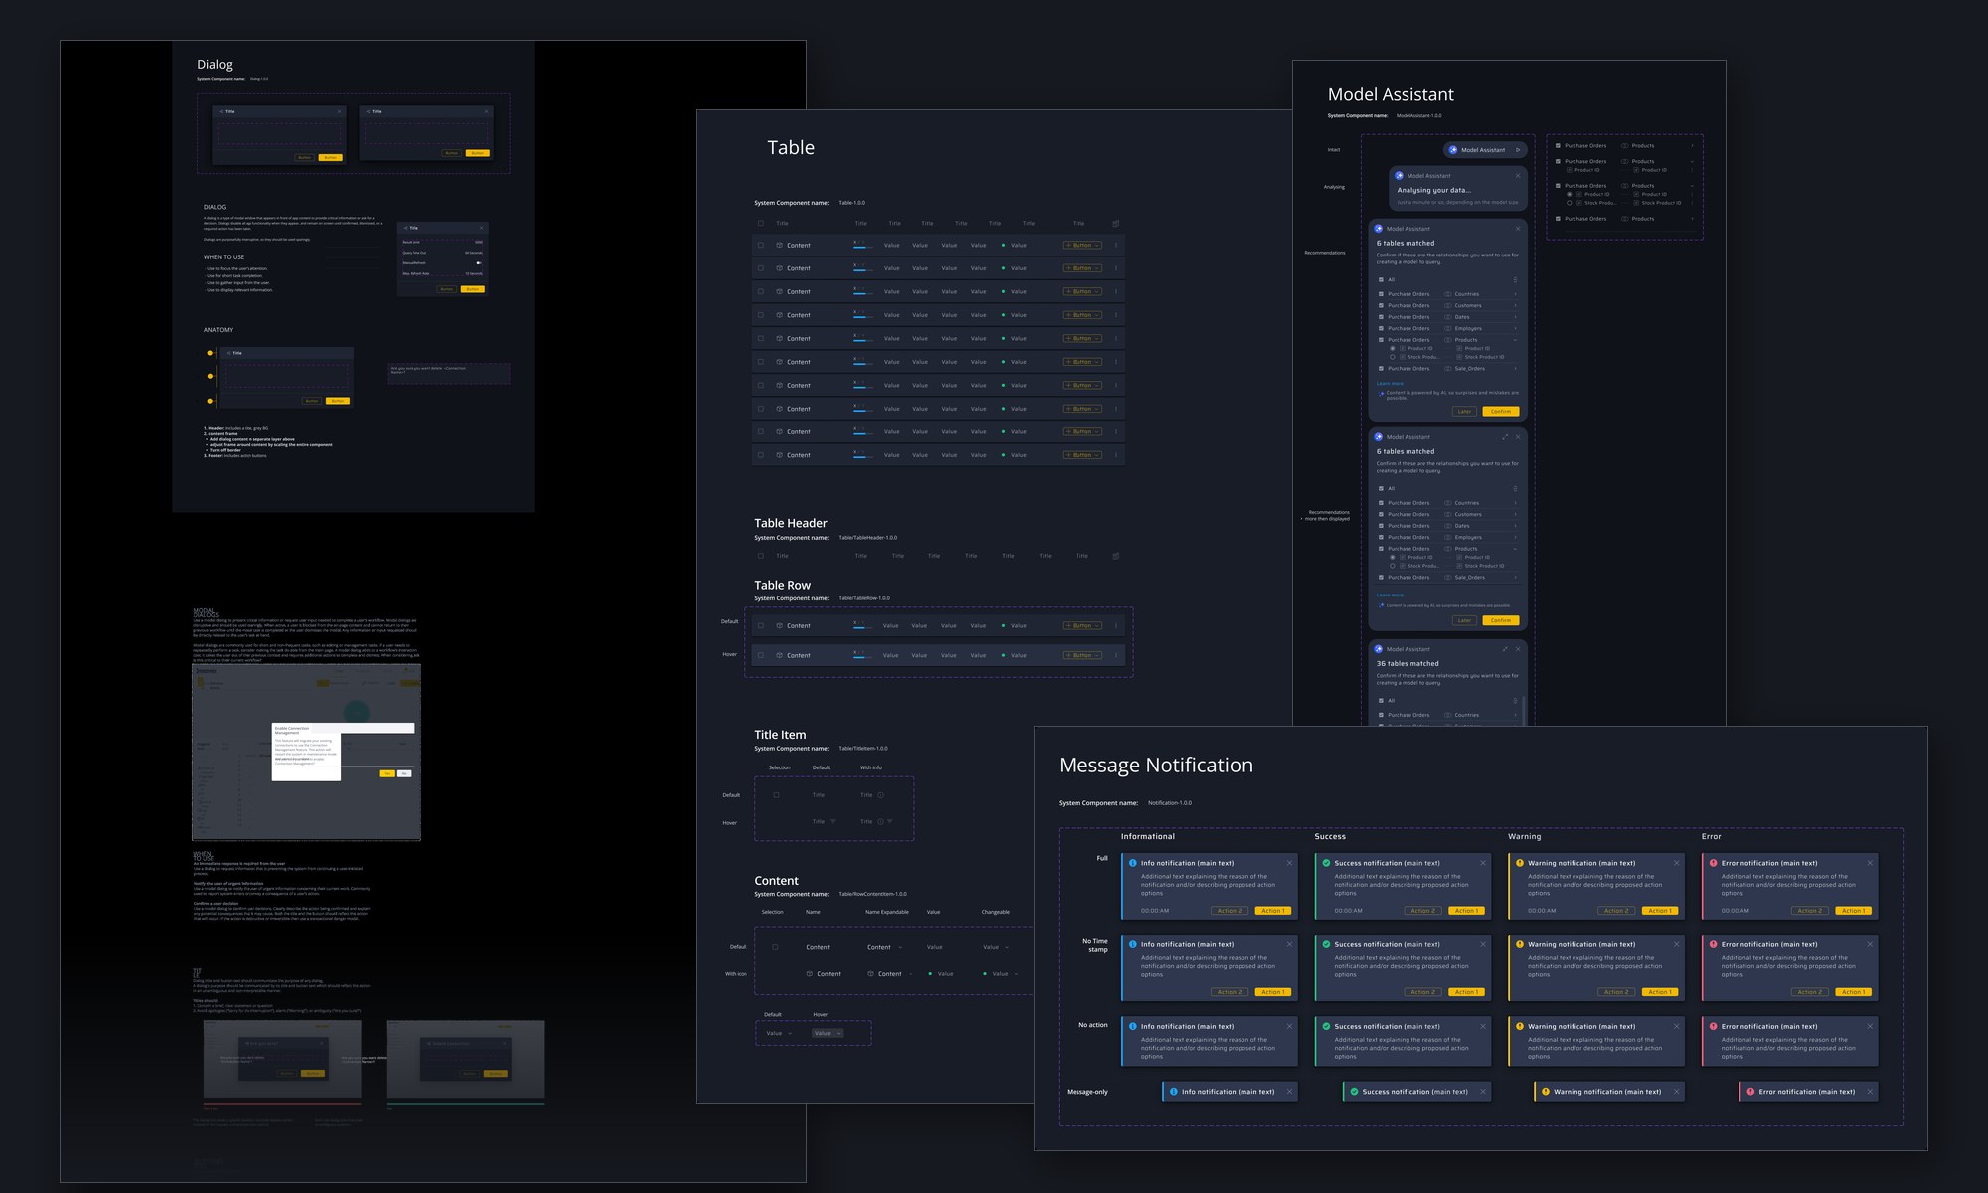Click progress bar in Default Table Row
1988x1193 pixels.
[862, 629]
